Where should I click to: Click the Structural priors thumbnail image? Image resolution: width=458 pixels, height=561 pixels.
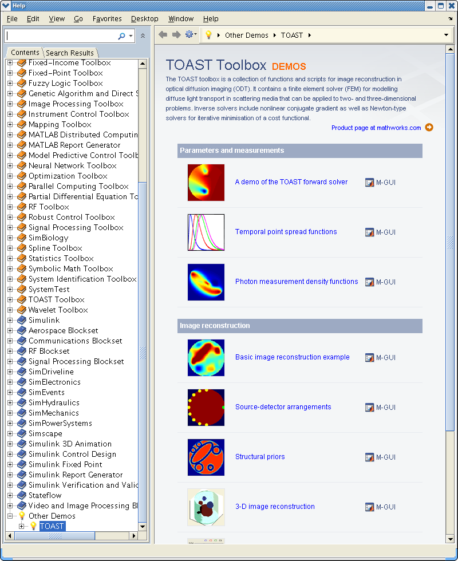[x=206, y=457]
